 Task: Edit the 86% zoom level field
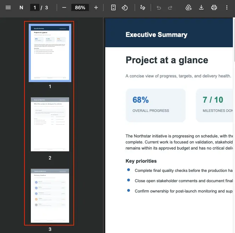pos(80,7)
